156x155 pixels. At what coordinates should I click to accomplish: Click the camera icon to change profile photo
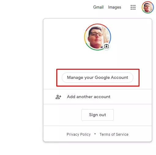point(106,46)
